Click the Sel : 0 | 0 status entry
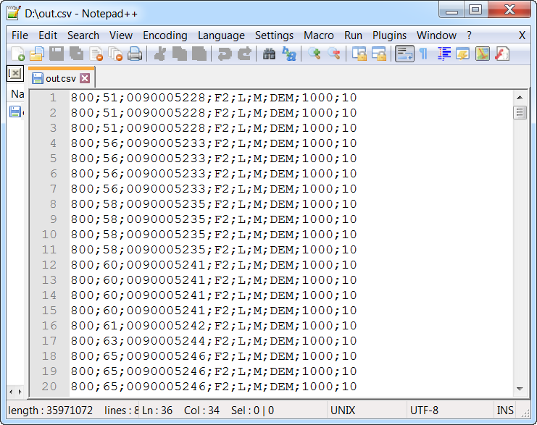The width and height of the screenshot is (537, 425). (x=252, y=411)
